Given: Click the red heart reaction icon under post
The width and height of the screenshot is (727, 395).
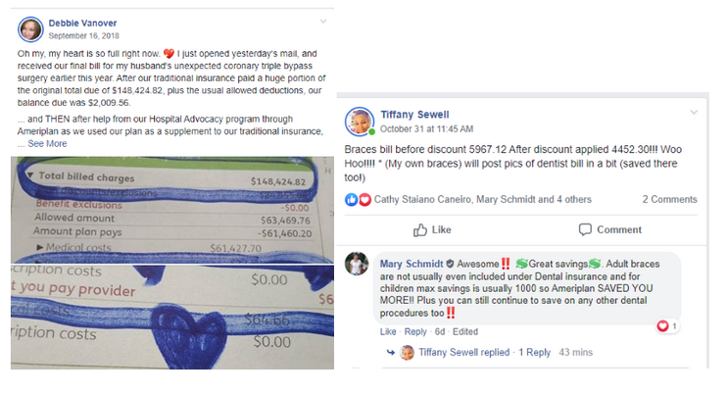Looking at the screenshot, I should tap(364, 200).
